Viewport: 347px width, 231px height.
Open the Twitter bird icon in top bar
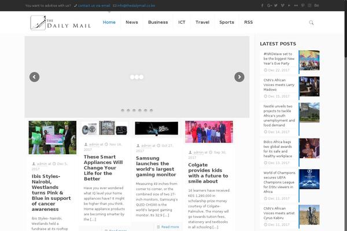[x=276, y=6]
